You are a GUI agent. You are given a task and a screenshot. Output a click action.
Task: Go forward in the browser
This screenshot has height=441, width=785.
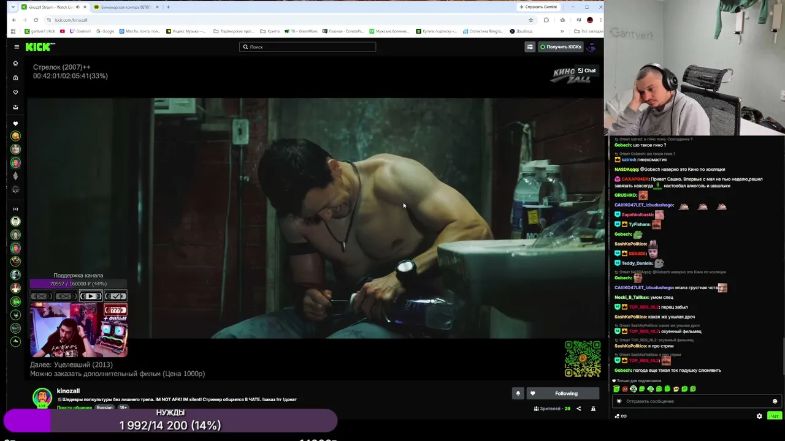point(25,20)
